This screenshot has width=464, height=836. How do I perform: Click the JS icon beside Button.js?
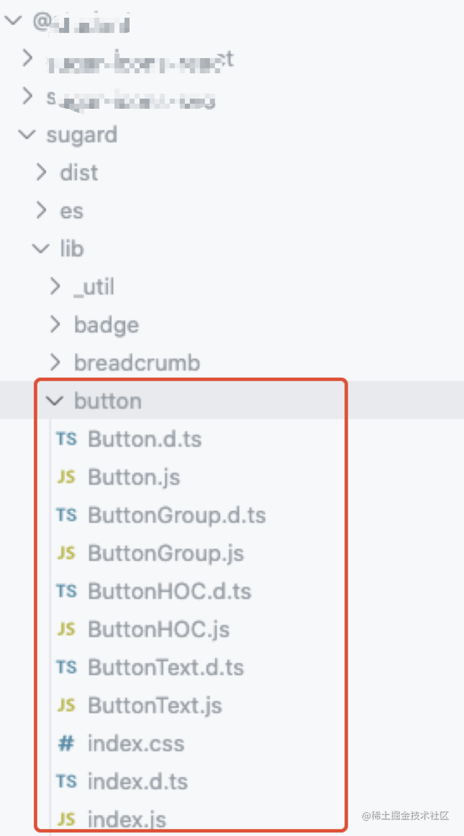pos(66,477)
